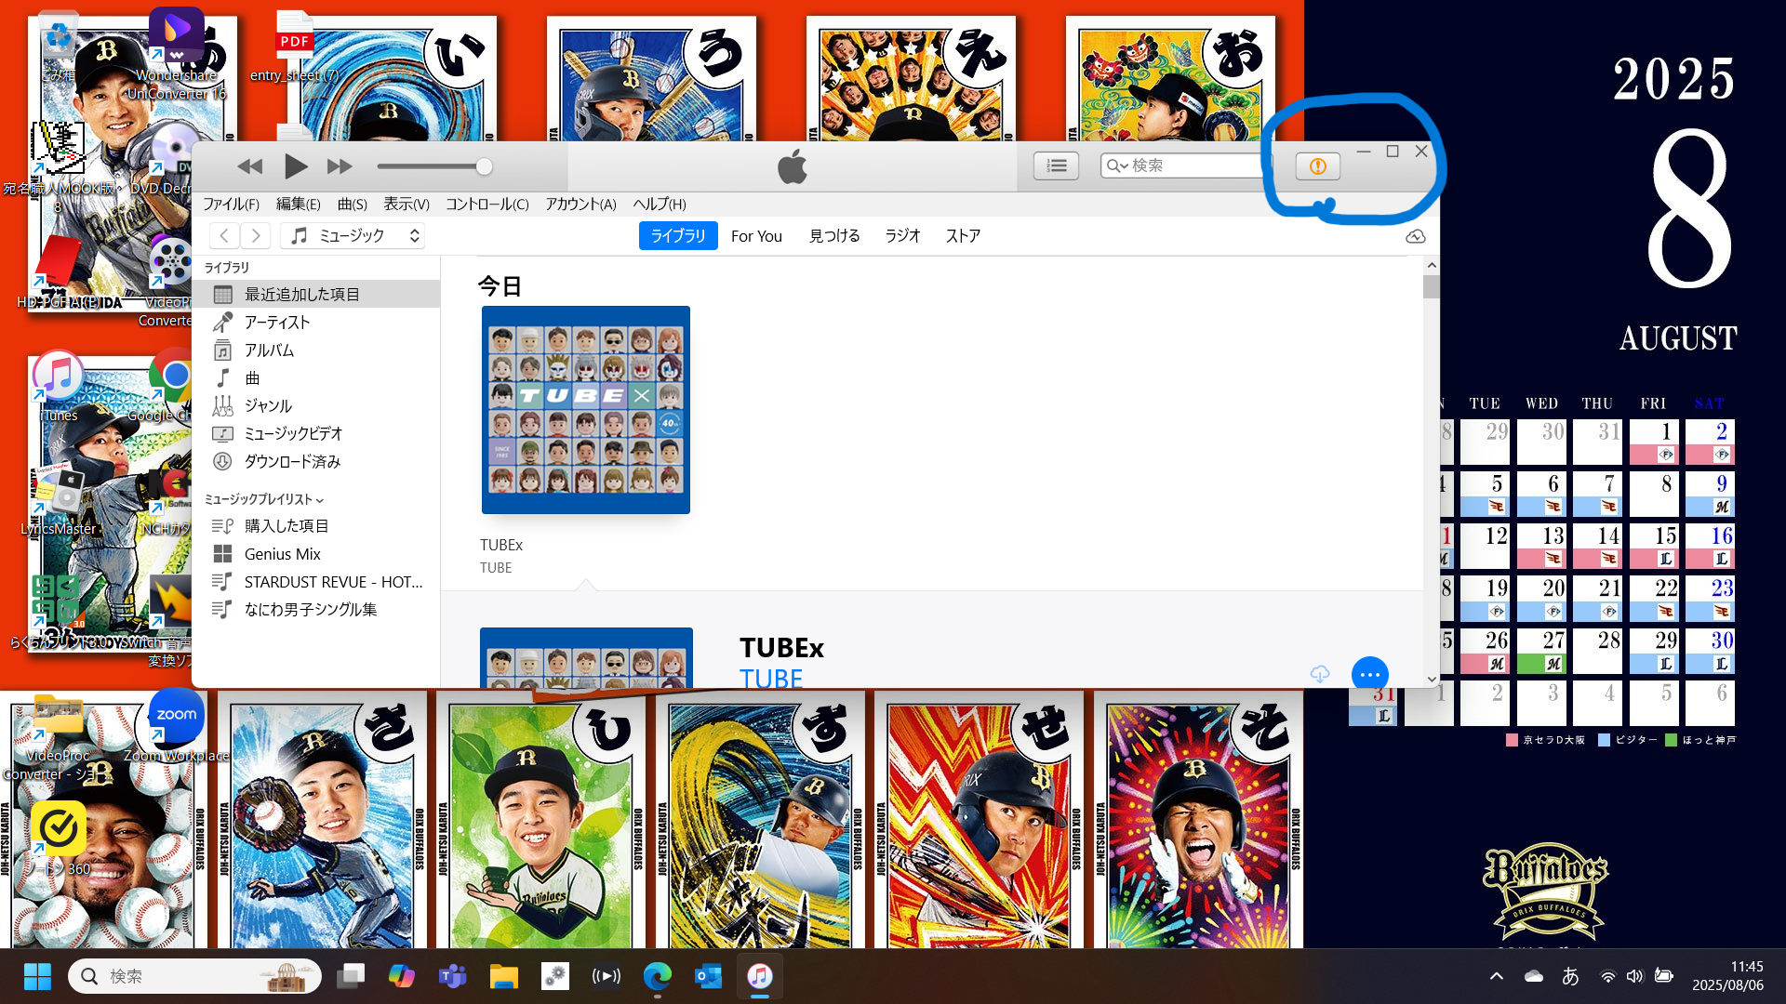
Task: Click the iCloud status icon
Action: point(1415,236)
